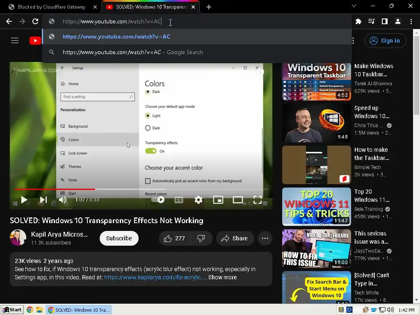Open Fix Search Bar & Start Menu thumbnail
The width and height of the screenshot is (420, 315).
point(316,287)
